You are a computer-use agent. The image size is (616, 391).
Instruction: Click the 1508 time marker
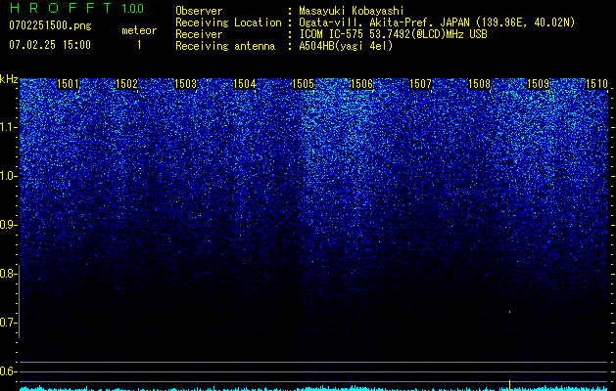pyautogui.click(x=479, y=83)
